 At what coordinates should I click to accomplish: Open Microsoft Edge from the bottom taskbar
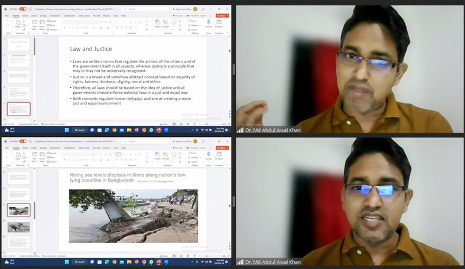pyautogui.click(x=107, y=262)
